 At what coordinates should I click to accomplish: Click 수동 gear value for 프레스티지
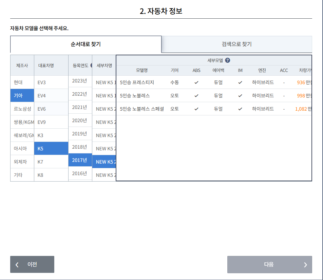tap(174, 82)
